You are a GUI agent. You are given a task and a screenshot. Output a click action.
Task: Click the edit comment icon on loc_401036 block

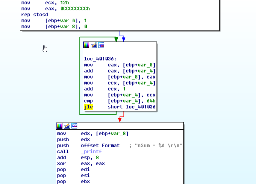point(94,45)
